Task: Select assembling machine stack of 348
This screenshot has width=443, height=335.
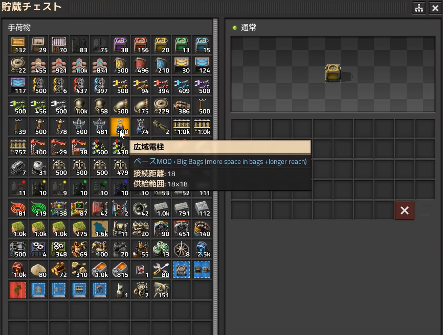Action: pos(59,250)
